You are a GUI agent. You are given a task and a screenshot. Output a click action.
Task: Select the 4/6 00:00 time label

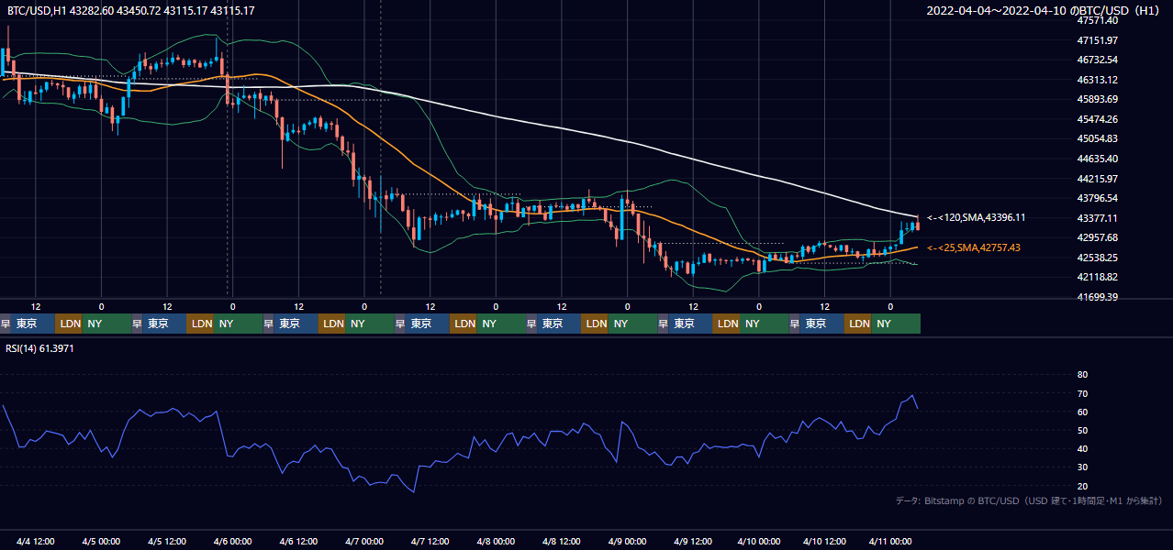pos(232,541)
